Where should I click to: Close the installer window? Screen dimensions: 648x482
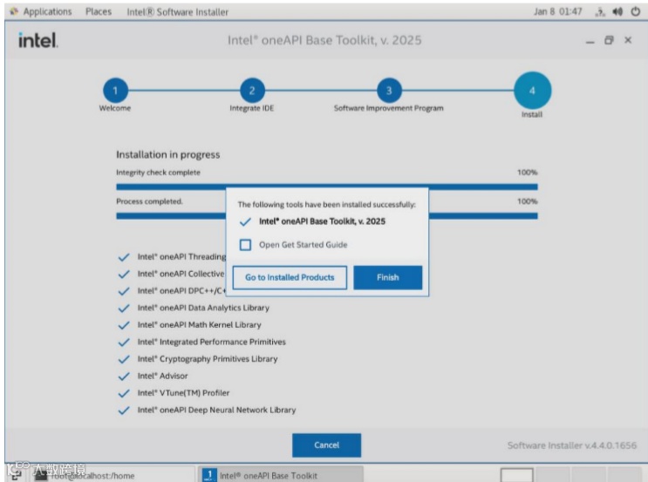point(628,40)
